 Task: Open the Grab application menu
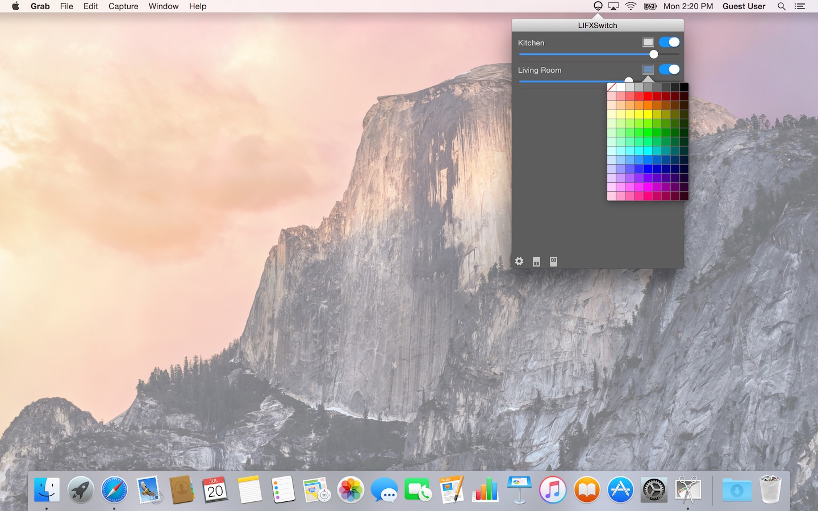[40, 6]
